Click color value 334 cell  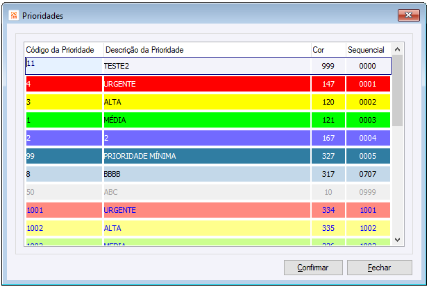coord(328,210)
